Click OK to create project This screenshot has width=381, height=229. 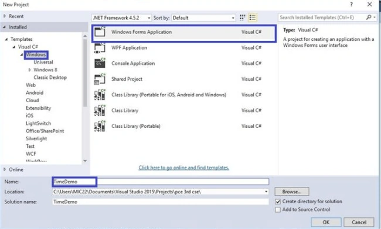tap(326, 222)
